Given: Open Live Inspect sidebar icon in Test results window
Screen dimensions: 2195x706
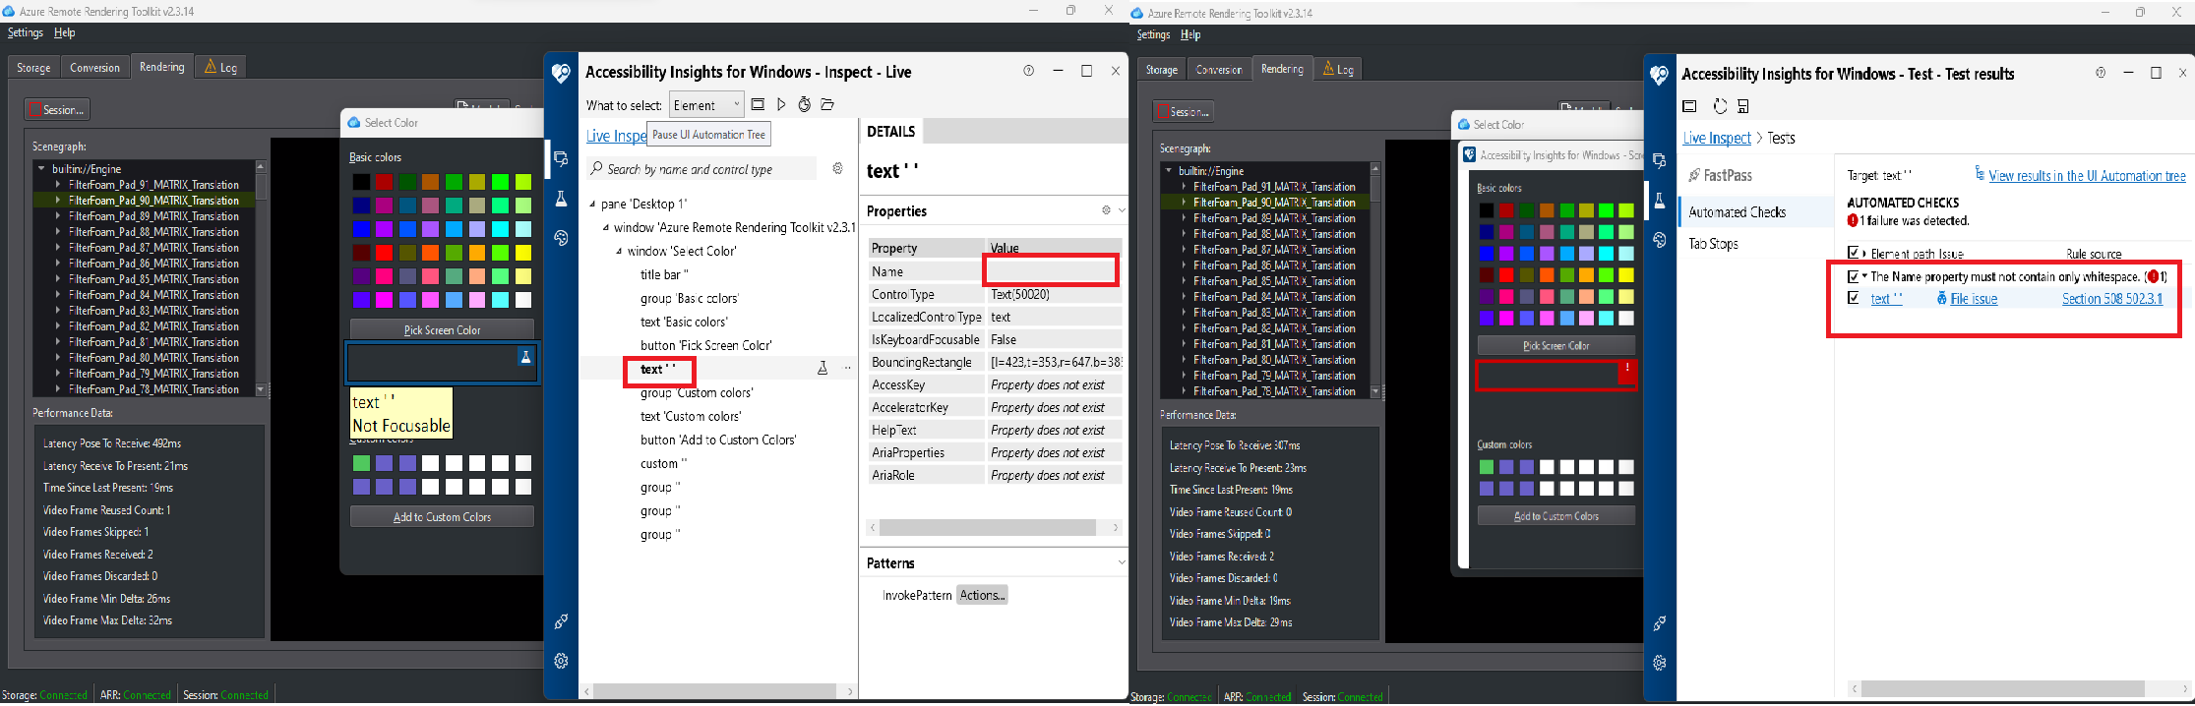Looking at the screenshot, I should [1660, 160].
